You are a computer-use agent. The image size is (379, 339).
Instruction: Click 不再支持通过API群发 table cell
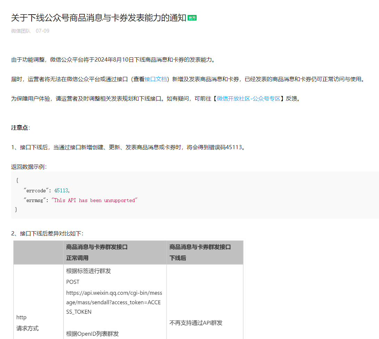coord(196,323)
